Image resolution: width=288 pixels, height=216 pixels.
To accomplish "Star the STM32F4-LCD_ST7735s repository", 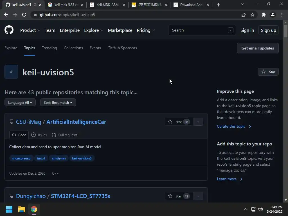I will pyautogui.click(x=179, y=196).
